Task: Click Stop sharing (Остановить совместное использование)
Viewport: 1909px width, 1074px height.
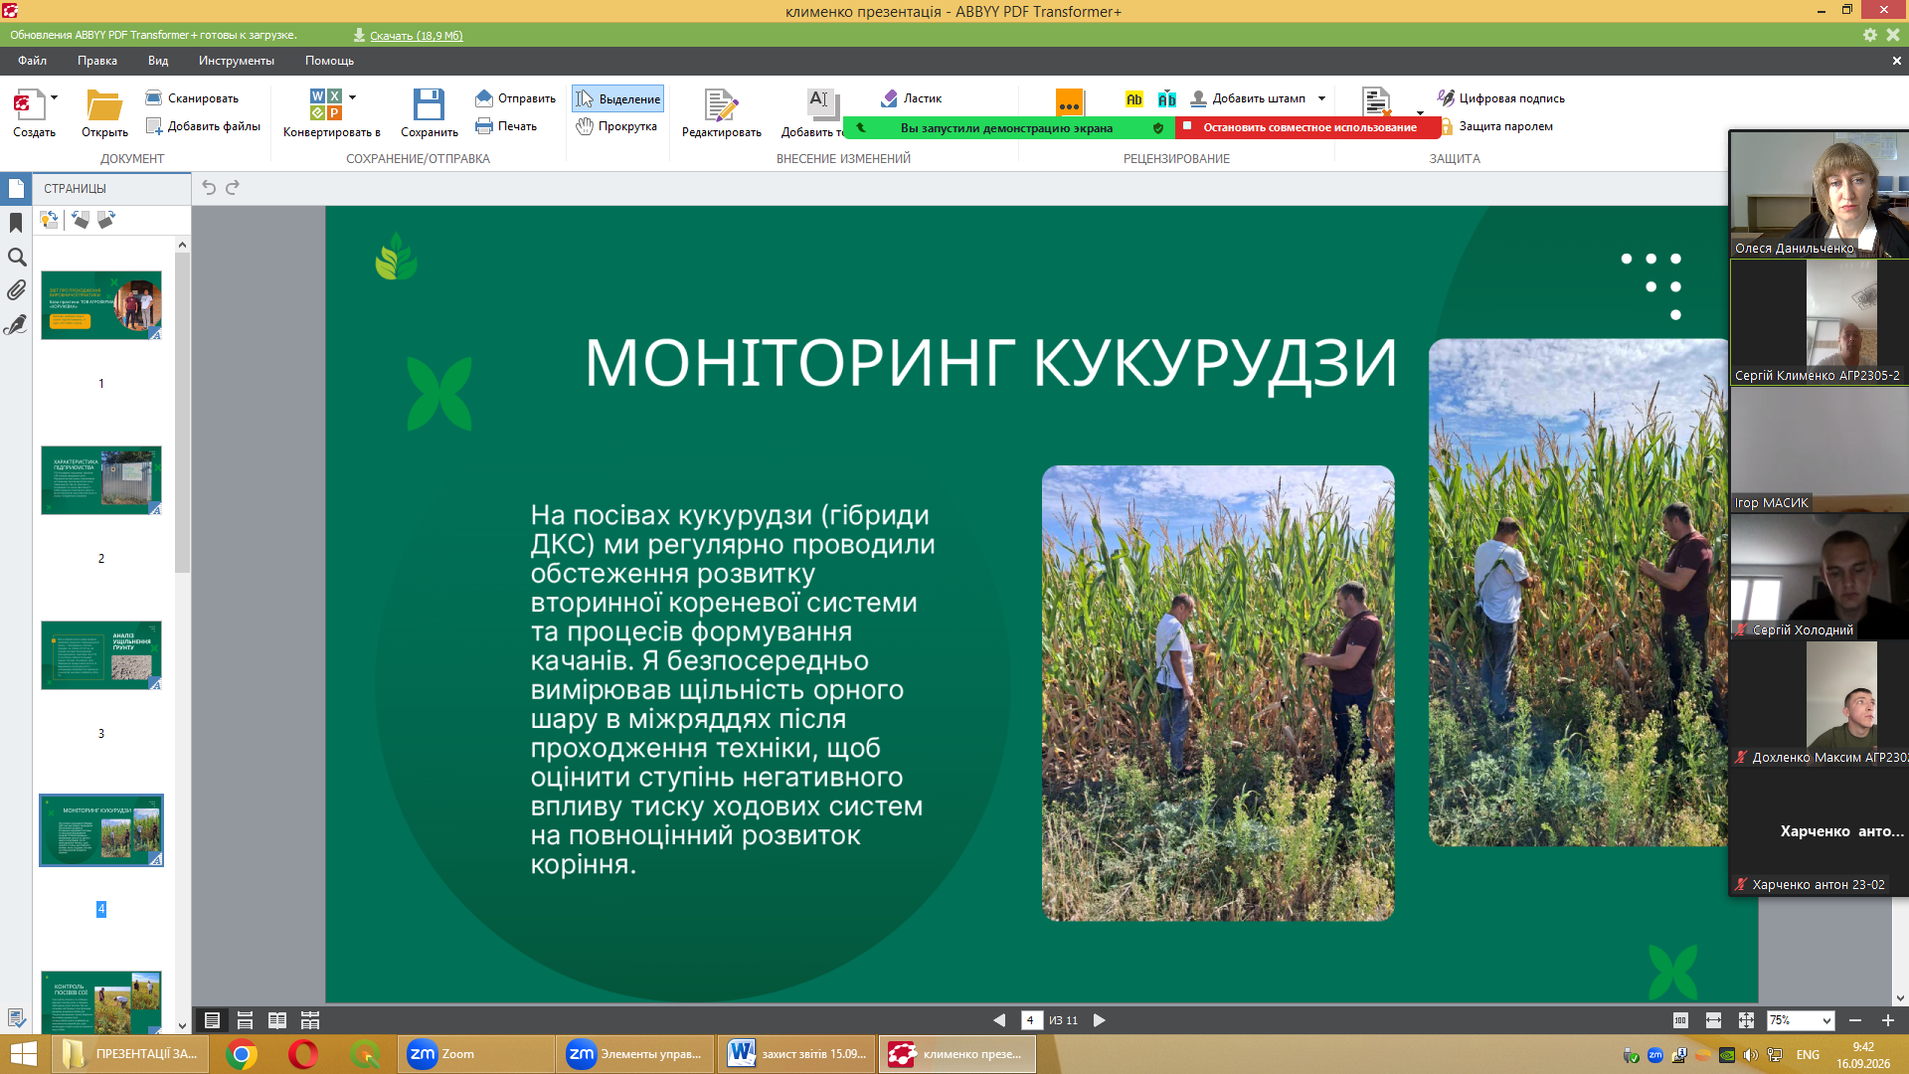Action: (x=1308, y=127)
